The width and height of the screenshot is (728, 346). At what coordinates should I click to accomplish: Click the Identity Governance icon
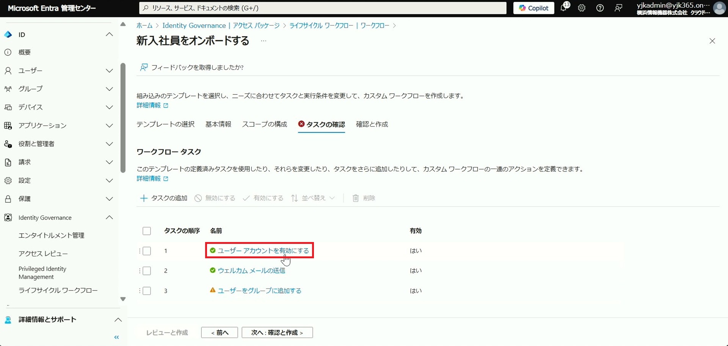pyautogui.click(x=8, y=217)
